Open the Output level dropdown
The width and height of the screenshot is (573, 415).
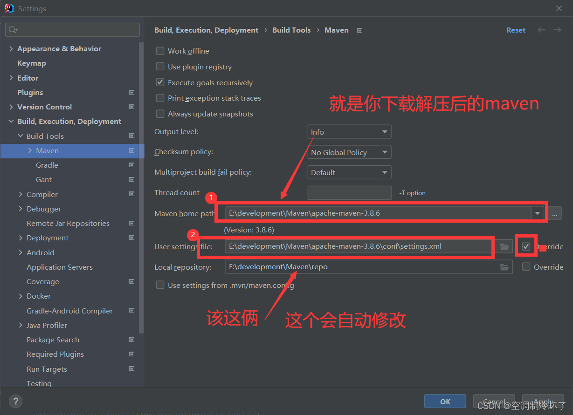pyautogui.click(x=349, y=132)
